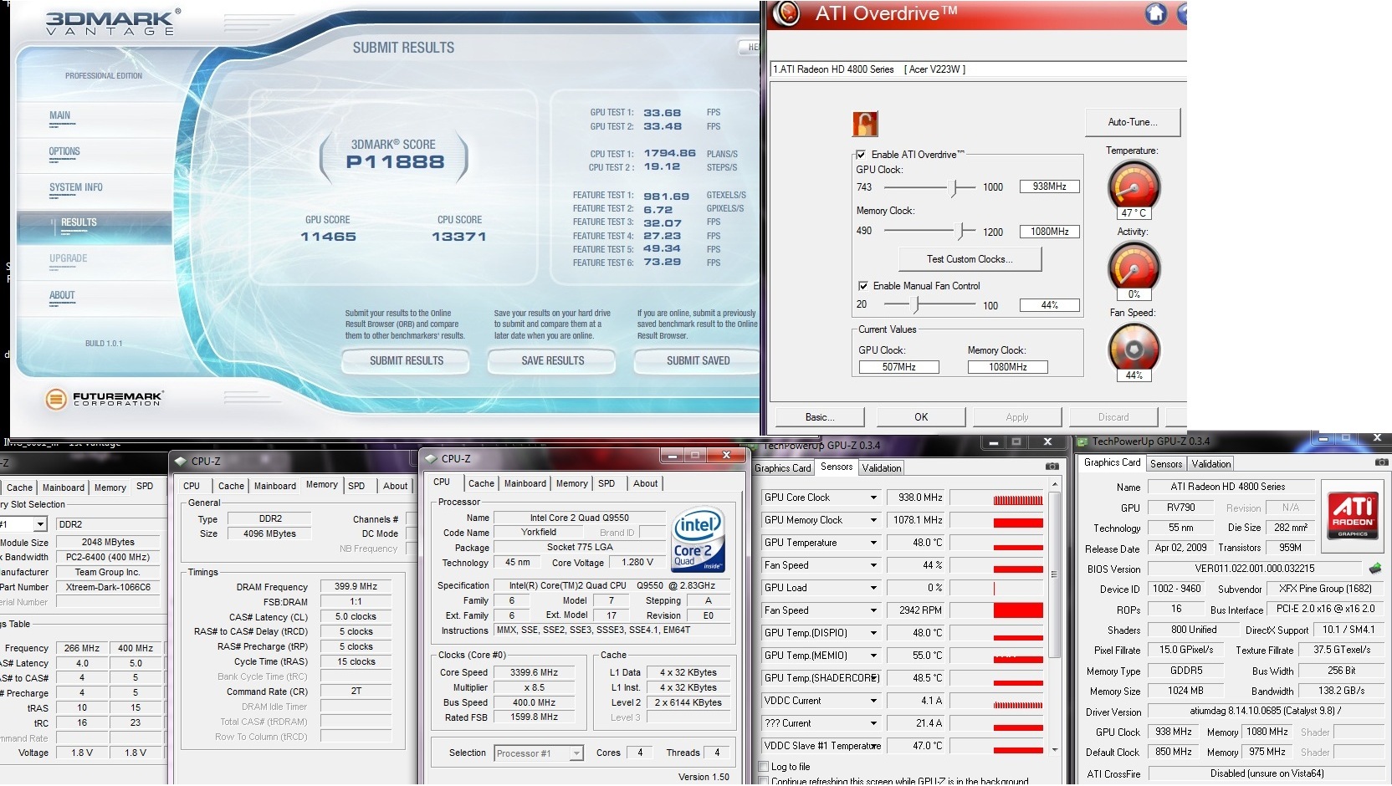Click the Activity gauge in Overdrive

1134,266
